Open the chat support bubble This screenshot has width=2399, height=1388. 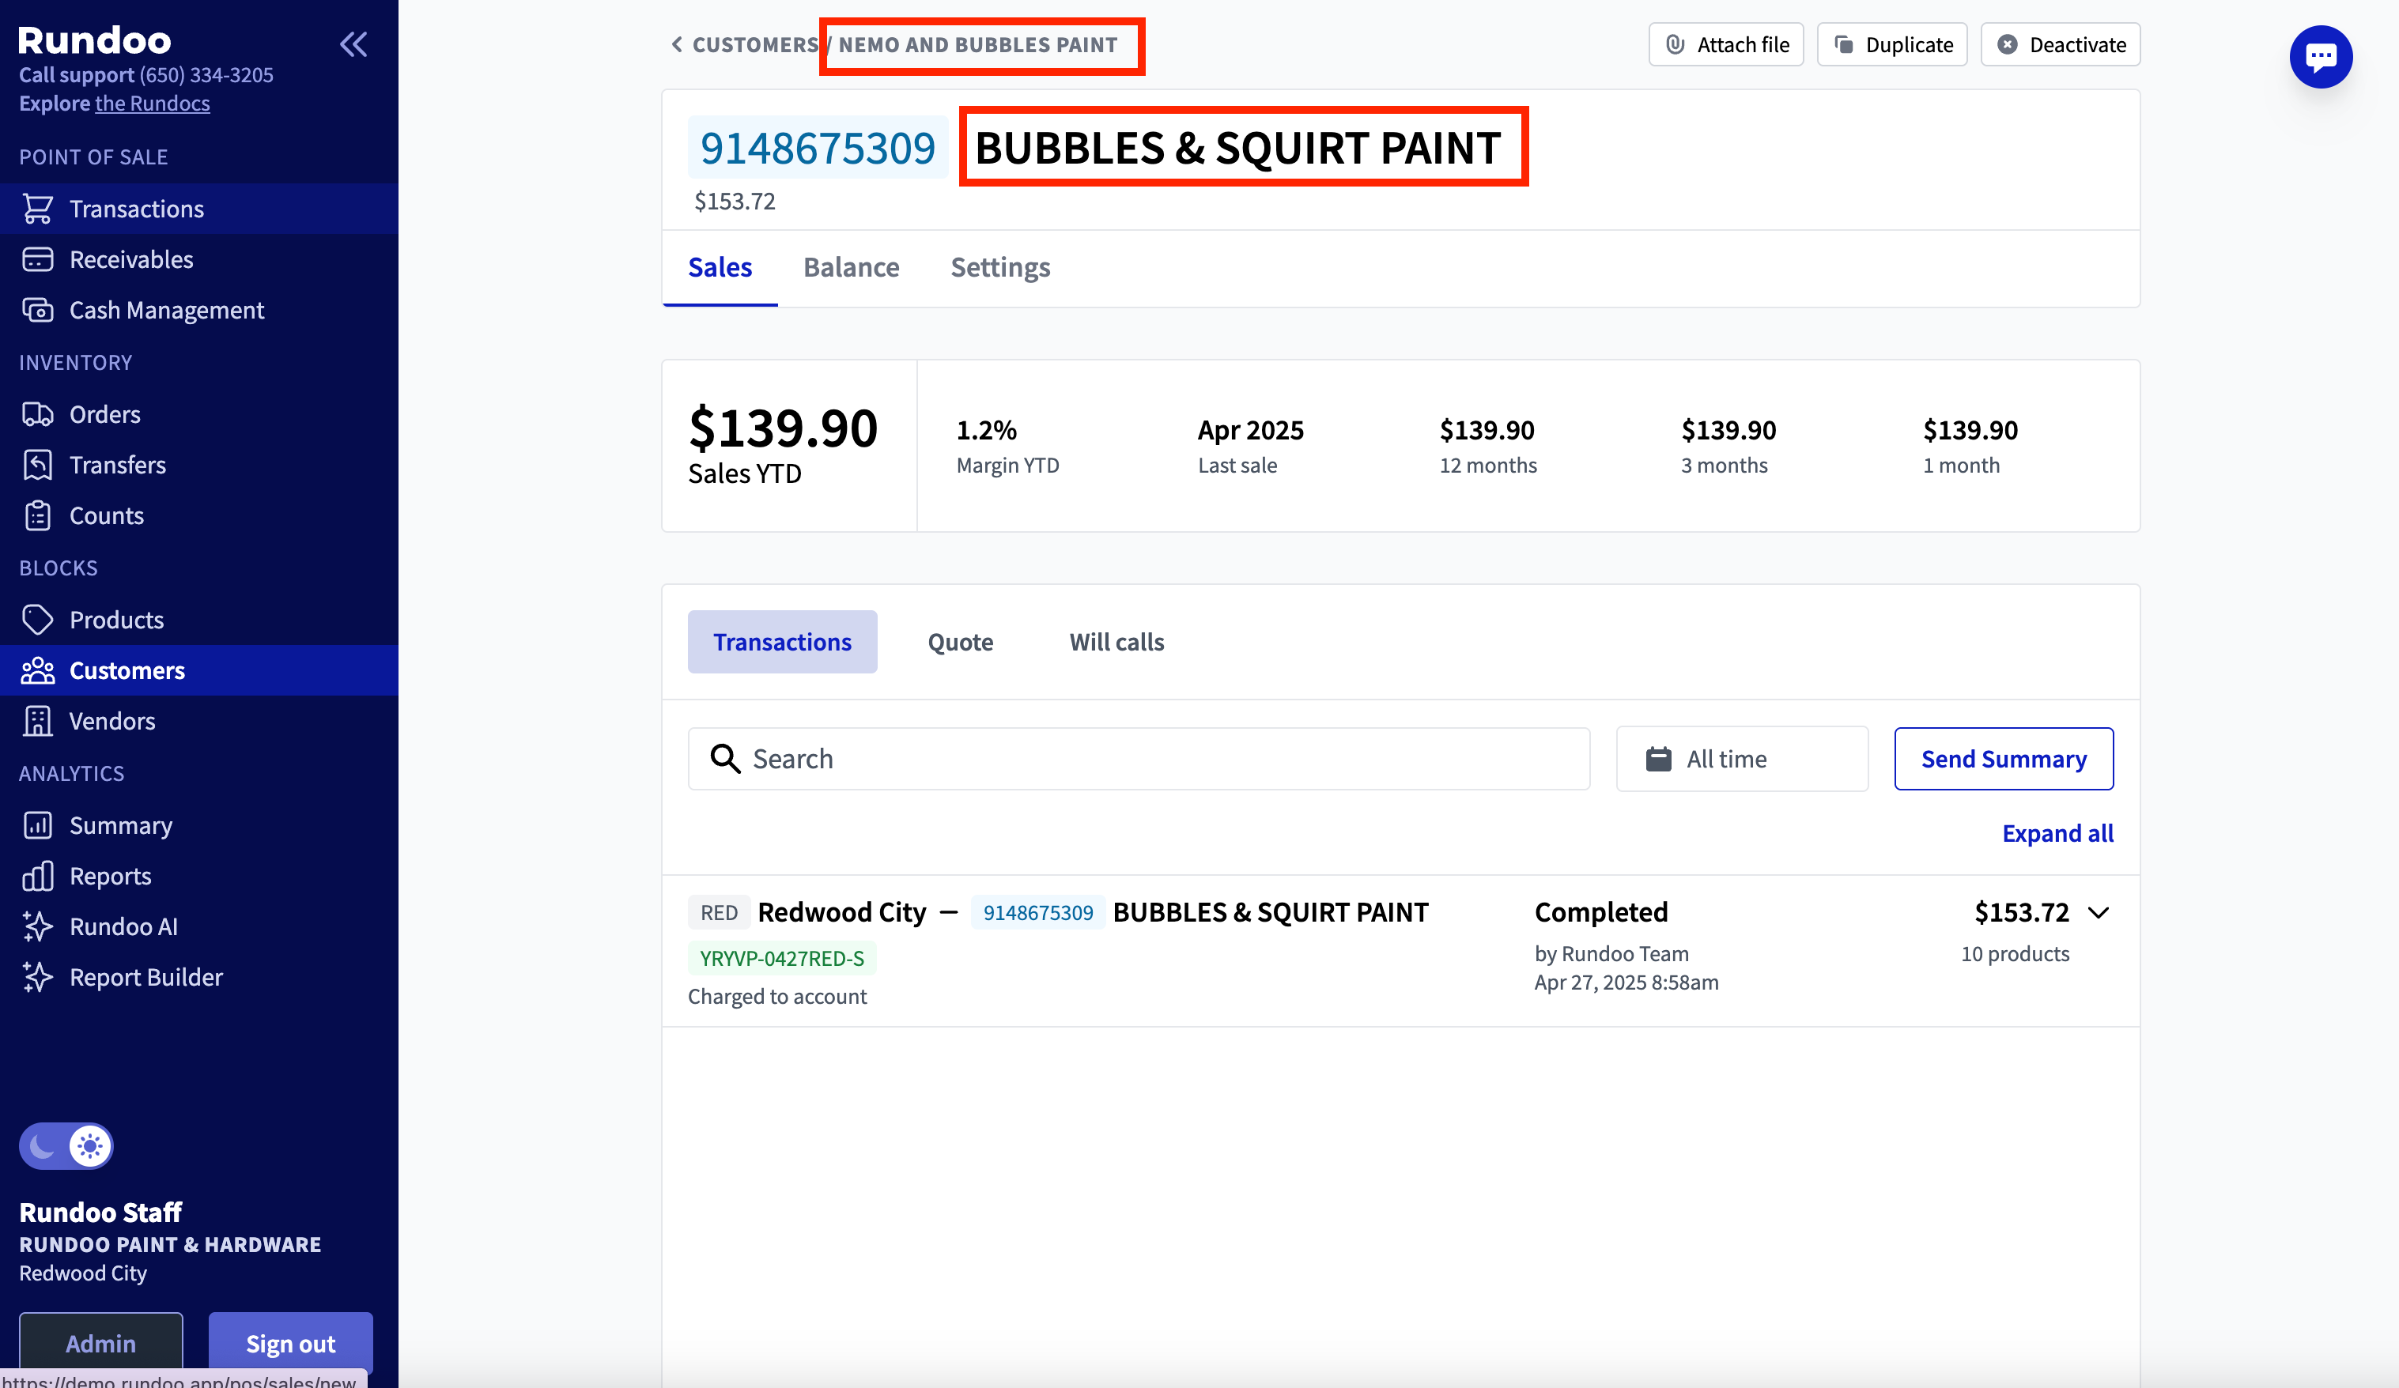point(2320,57)
